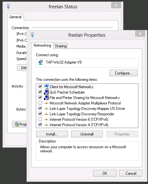Viewport: 148px width, 184px height.
Task: Select Microsoft Network Adapter Multiplexor Protocol text
Action: pyautogui.click(x=85, y=103)
